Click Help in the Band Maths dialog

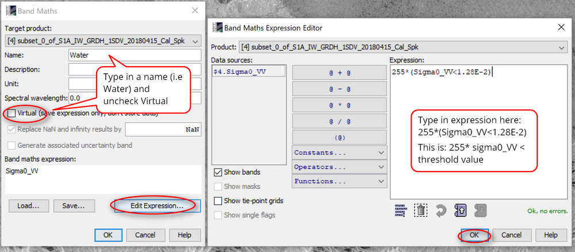tap(185, 235)
